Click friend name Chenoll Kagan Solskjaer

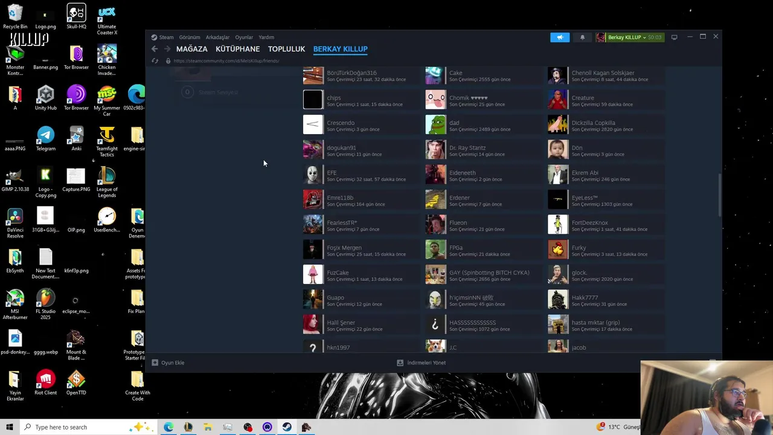point(603,72)
